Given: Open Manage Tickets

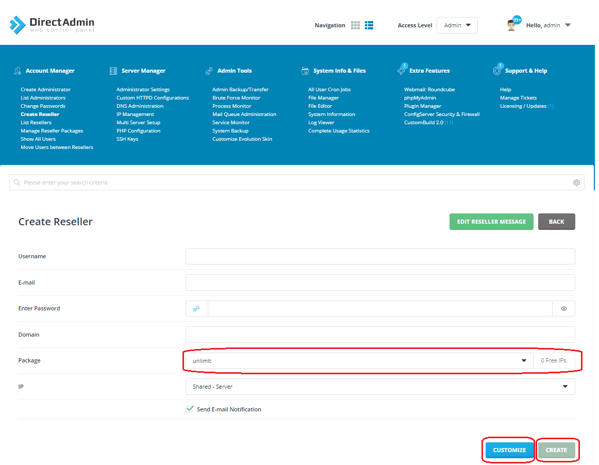Looking at the screenshot, I should 519,98.
